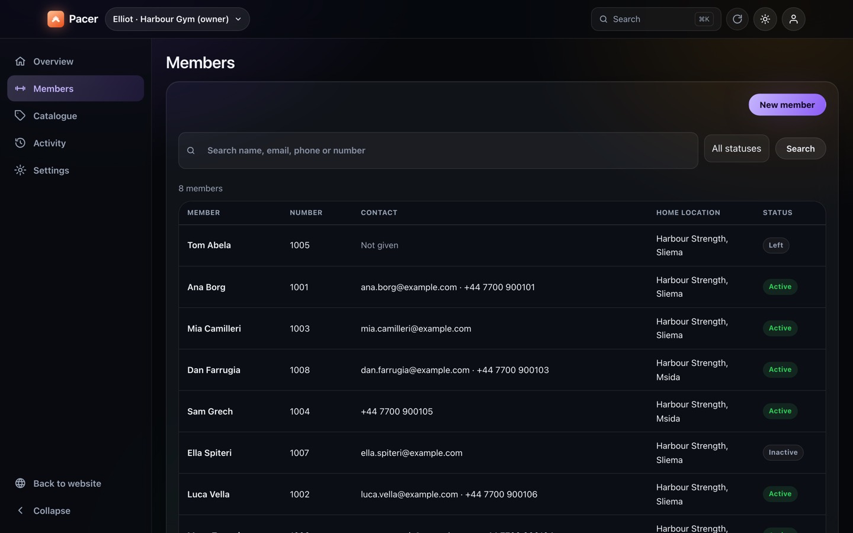This screenshot has height=533, width=853.
Task: Click the Left status badge
Action: [x=775, y=245]
